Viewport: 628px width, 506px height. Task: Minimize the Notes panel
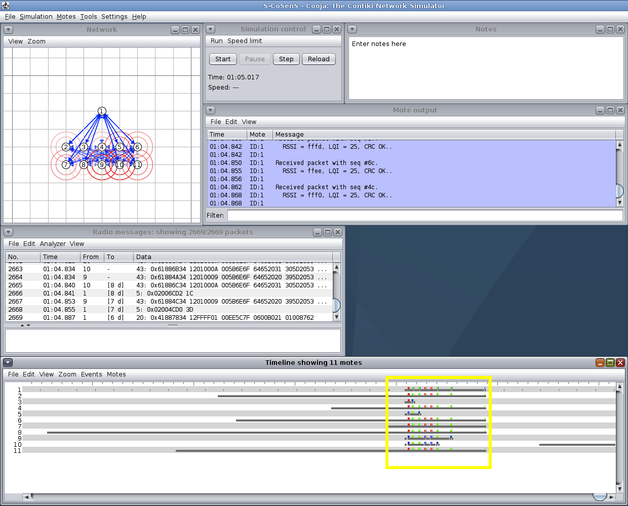click(600, 29)
